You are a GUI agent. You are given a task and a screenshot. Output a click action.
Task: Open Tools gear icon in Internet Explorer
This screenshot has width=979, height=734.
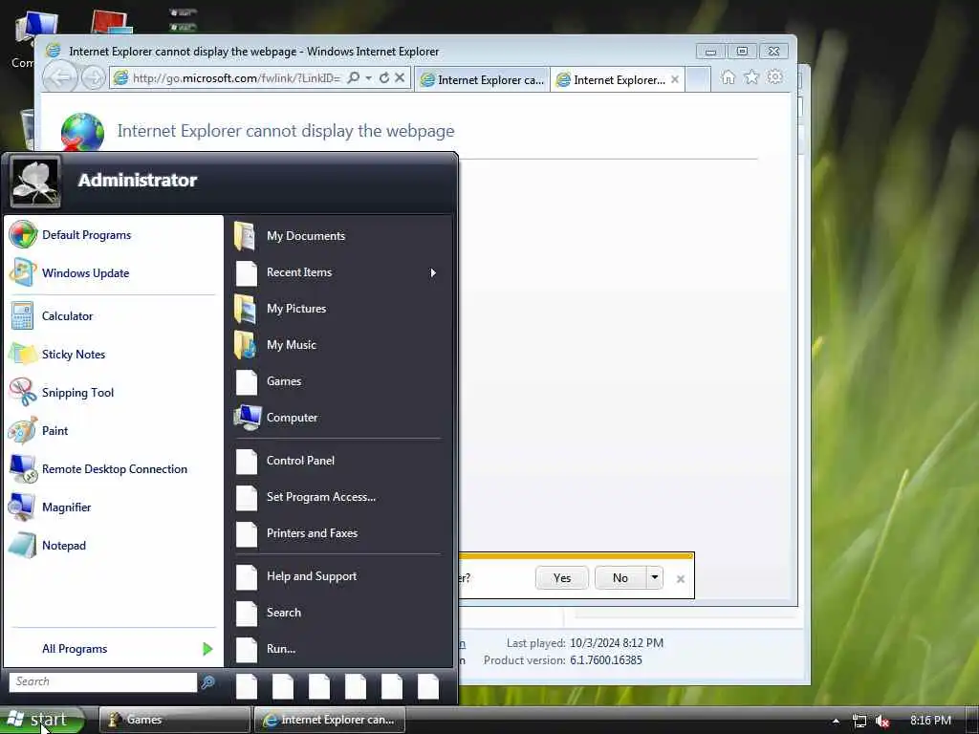[774, 77]
